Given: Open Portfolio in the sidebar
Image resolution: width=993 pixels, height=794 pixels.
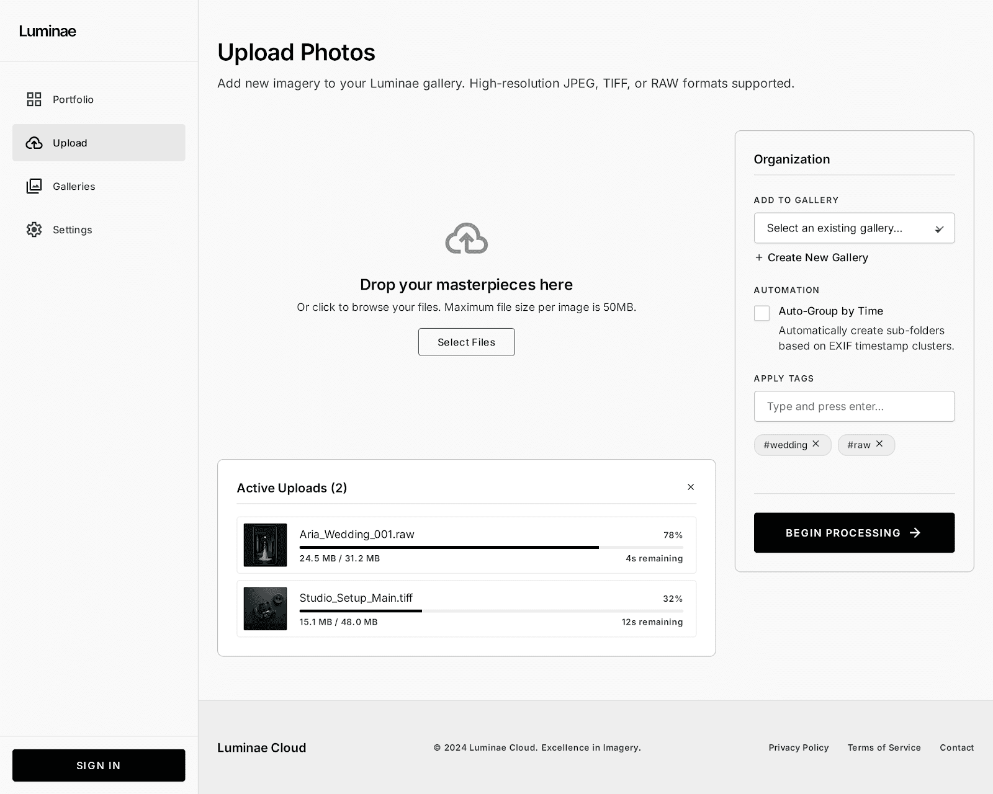Looking at the screenshot, I should (99, 99).
